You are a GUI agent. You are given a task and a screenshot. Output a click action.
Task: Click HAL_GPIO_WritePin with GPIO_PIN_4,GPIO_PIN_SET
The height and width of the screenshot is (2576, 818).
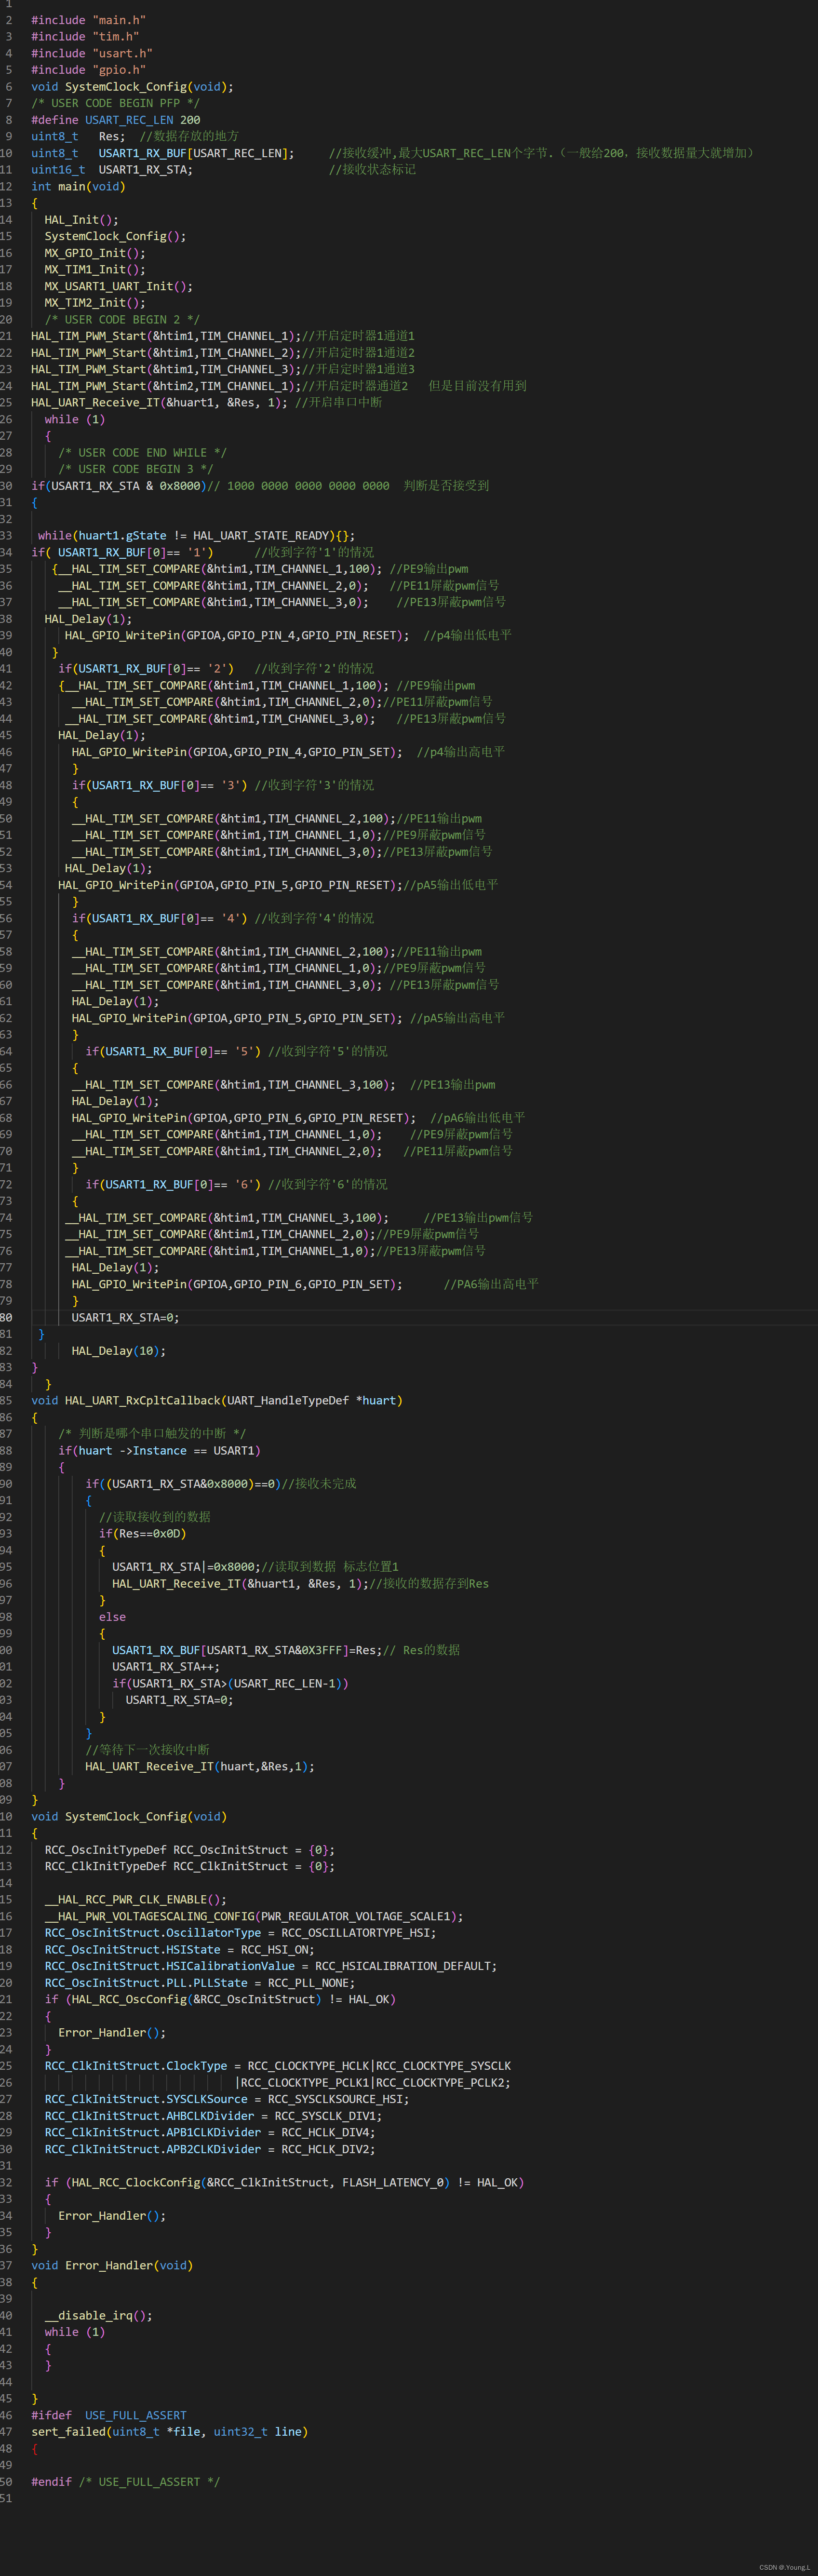point(237,752)
